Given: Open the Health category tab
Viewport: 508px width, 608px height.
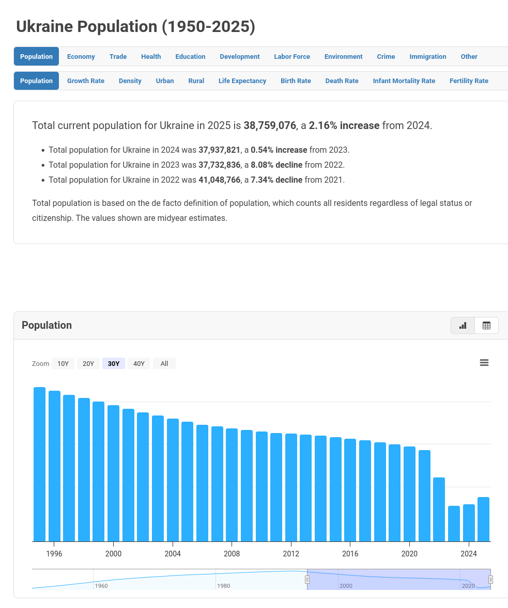Looking at the screenshot, I should 151,57.
